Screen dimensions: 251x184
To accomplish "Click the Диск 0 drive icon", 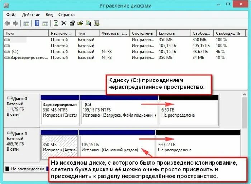I will point(10,98).
